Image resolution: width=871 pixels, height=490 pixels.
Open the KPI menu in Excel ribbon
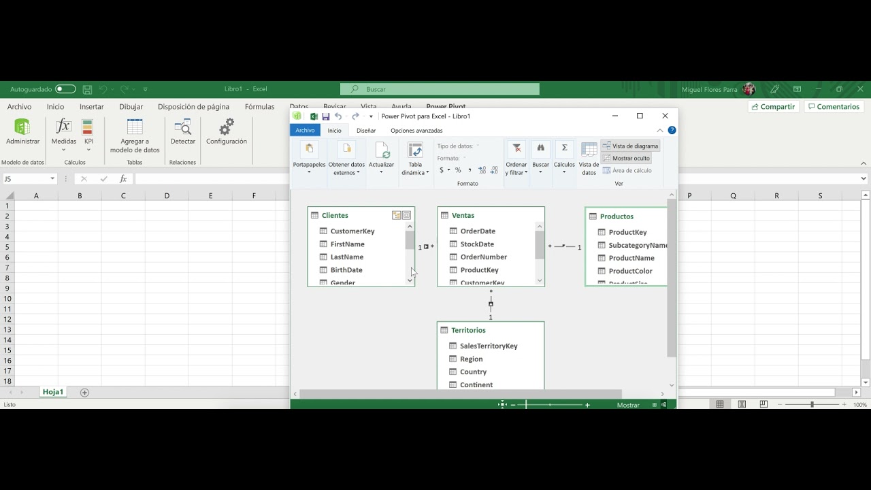[88, 135]
